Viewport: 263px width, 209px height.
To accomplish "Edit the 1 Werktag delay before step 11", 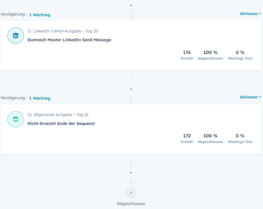I will pyautogui.click(x=40, y=15).
